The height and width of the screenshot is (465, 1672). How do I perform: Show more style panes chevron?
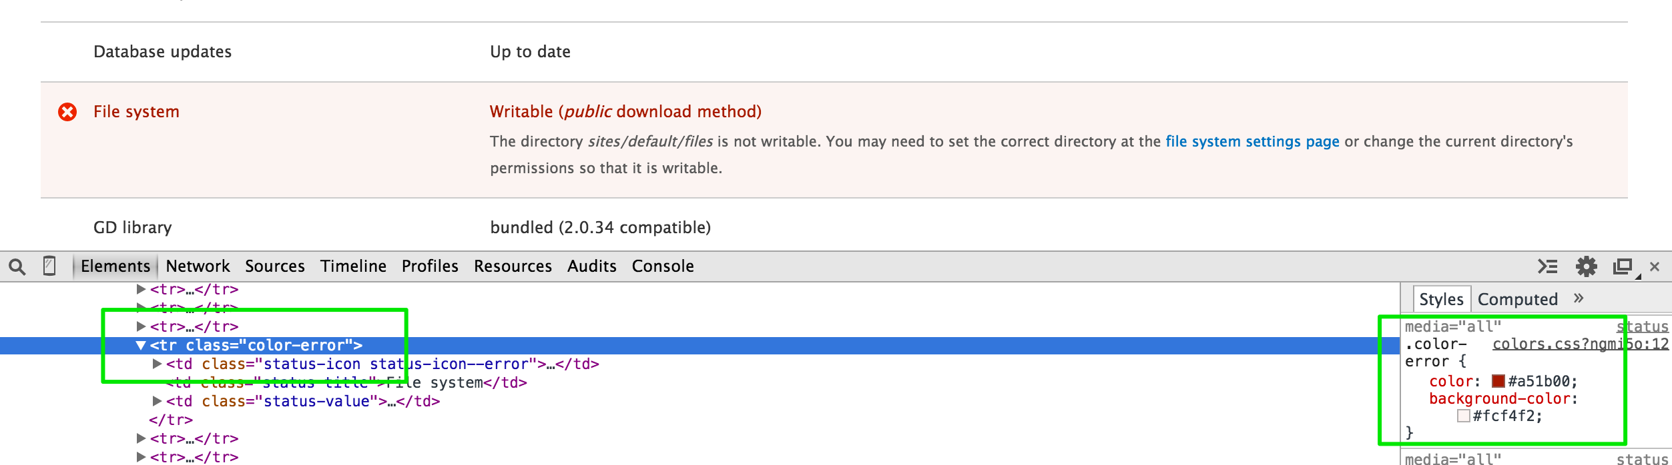[1578, 298]
